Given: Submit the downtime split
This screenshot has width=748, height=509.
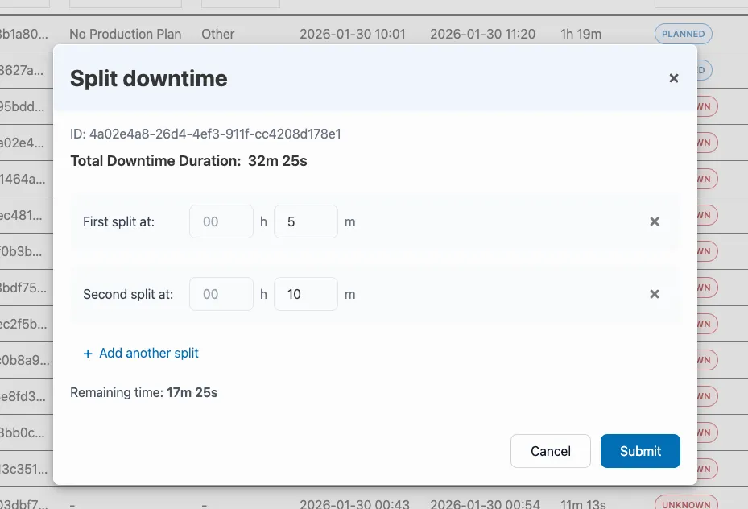Looking at the screenshot, I should (640, 451).
